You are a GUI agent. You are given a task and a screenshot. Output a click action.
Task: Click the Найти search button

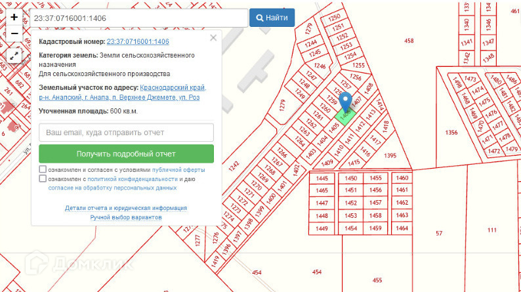click(x=272, y=18)
